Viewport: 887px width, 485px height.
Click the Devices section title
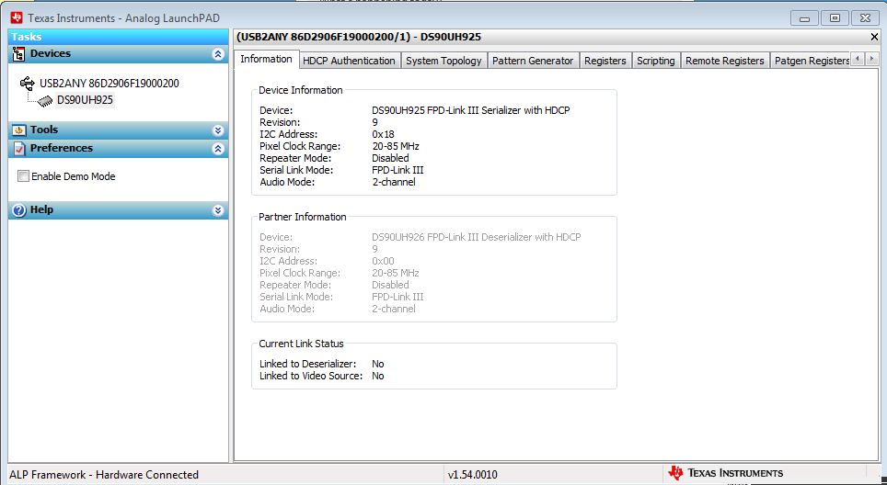pyautogui.click(x=51, y=53)
